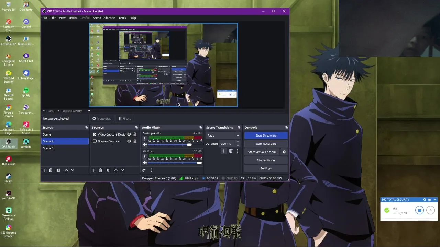Undock the Scene Transitions panel
Screen dimensions: 440x247
239,128
